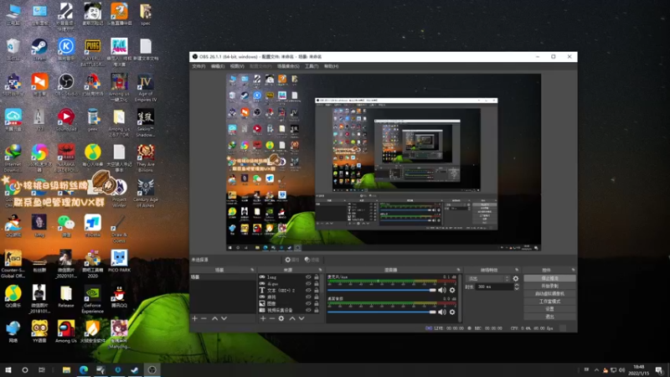Open Microsoft Edge from the taskbar

(83, 369)
